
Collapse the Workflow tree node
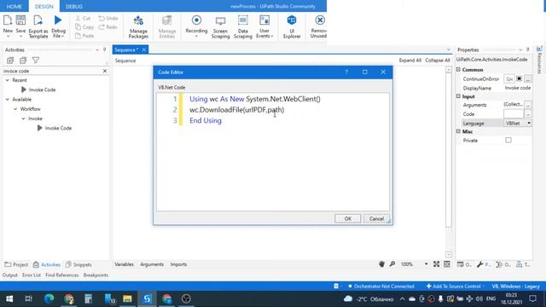[15, 109]
